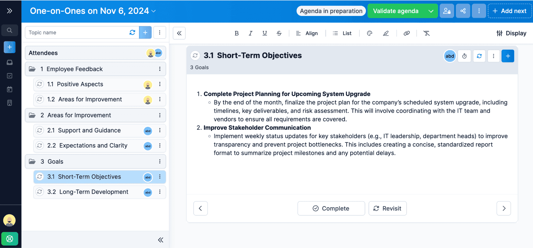Click the clear formatting icon
This screenshot has width=533, height=248.
[x=426, y=33]
